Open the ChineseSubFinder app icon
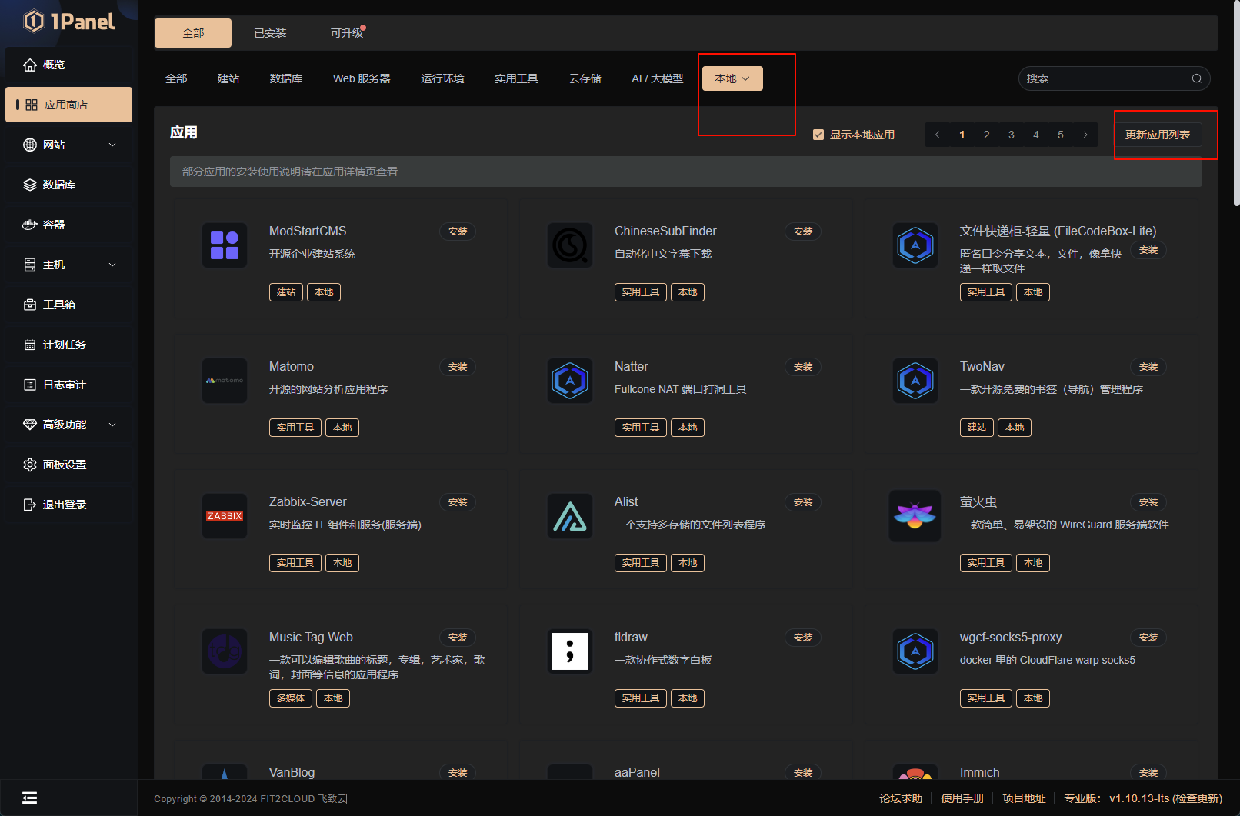 coord(570,245)
